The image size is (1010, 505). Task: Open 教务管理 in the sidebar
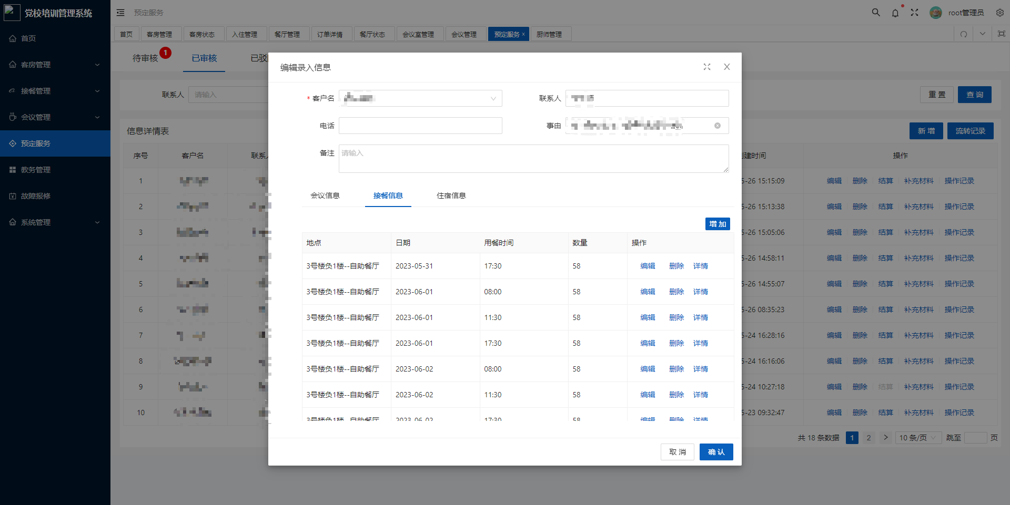[x=55, y=170]
